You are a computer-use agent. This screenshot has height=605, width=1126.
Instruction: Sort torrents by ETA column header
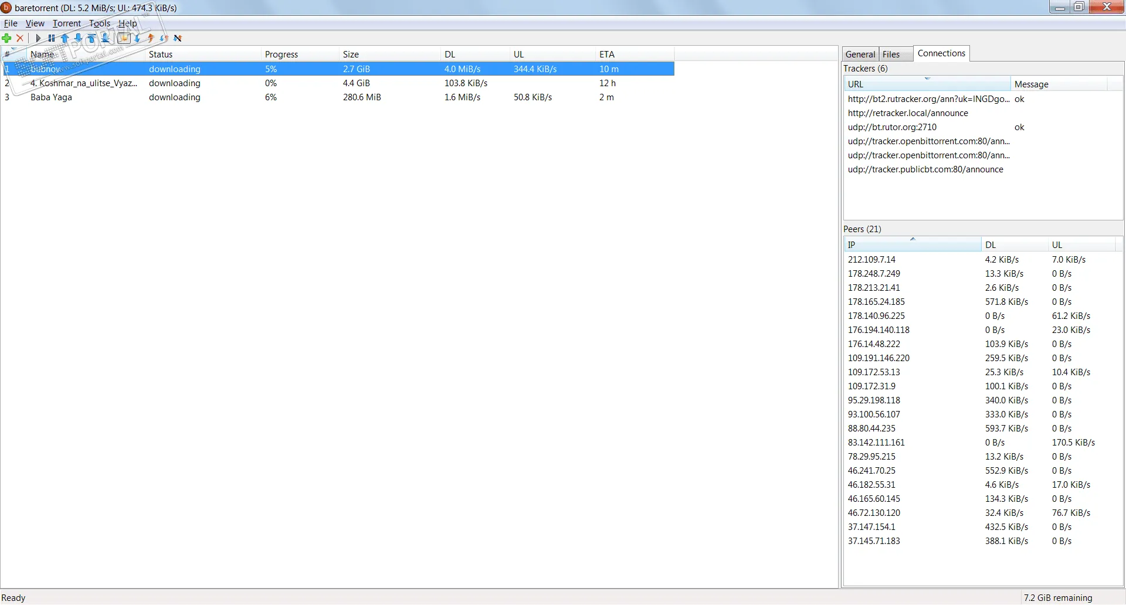click(x=635, y=54)
